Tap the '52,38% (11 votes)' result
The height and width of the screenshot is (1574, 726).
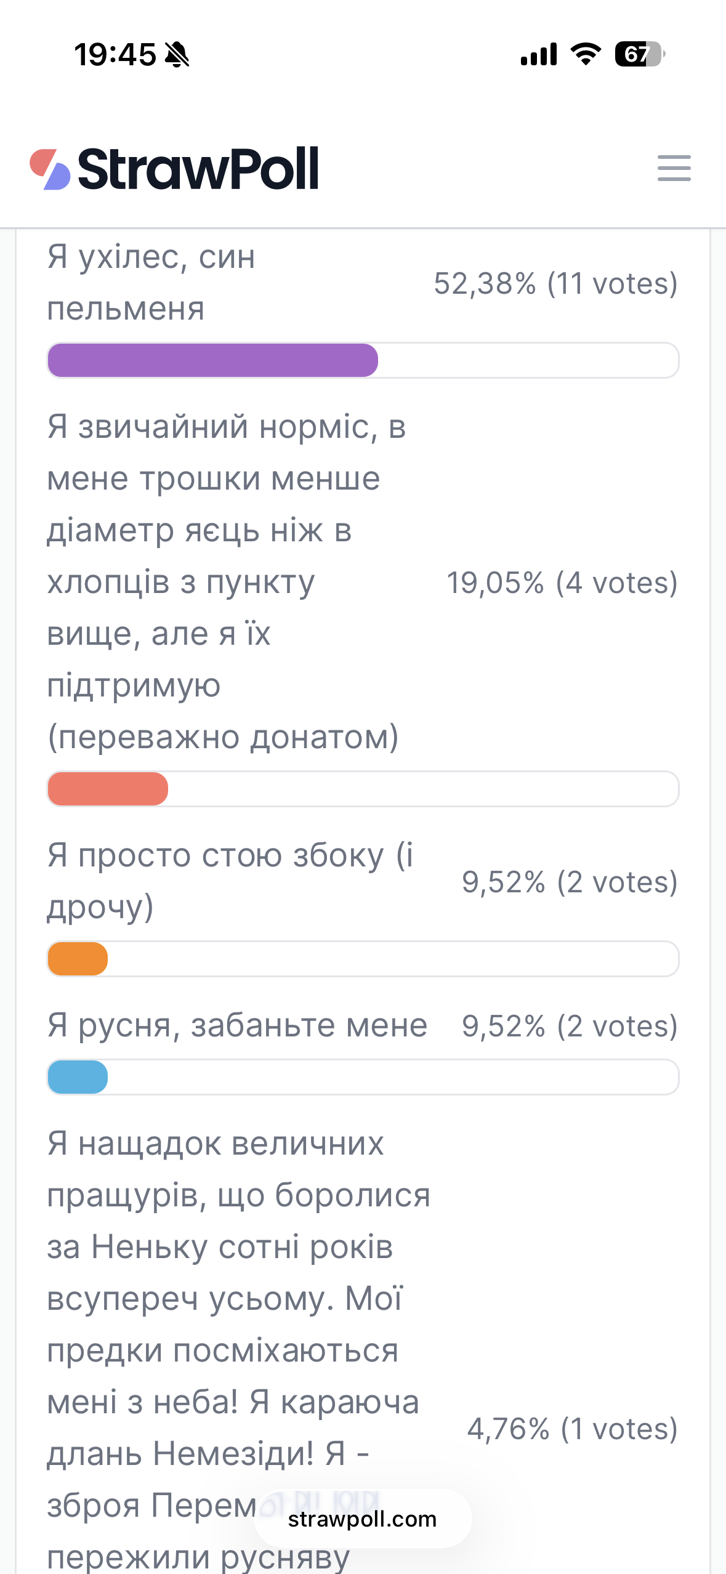click(555, 283)
